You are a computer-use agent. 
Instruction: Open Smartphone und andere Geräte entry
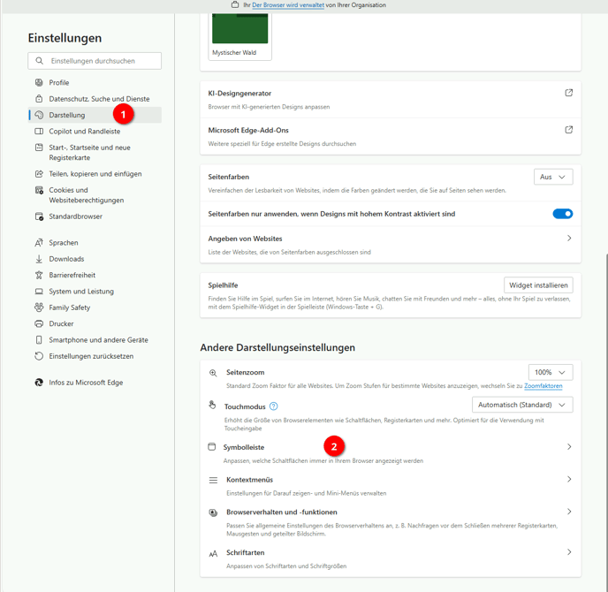(x=95, y=340)
